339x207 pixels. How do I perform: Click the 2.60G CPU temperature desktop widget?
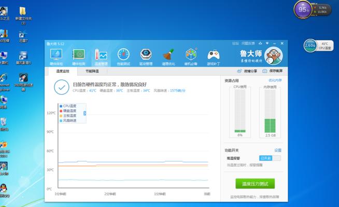click(318, 46)
